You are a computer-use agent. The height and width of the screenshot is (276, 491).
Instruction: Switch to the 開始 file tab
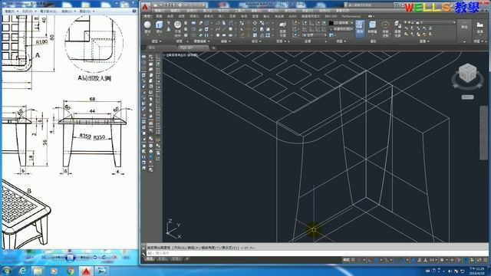coord(152,48)
